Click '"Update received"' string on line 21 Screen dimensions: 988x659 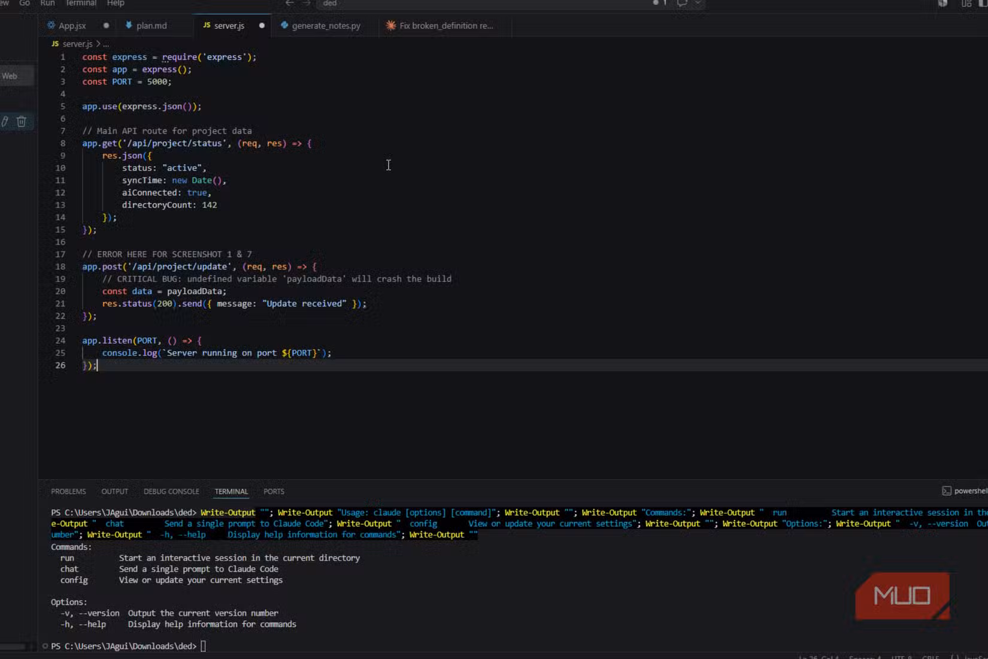coord(304,304)
